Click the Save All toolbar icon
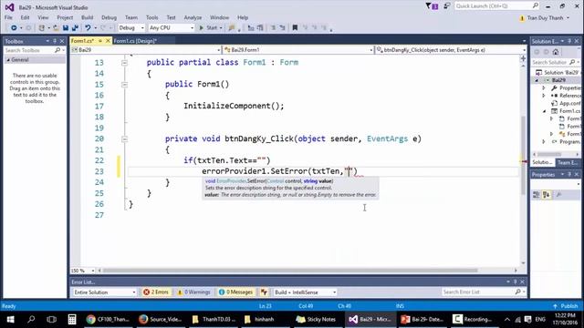584x328 pixels. point(75,28)
